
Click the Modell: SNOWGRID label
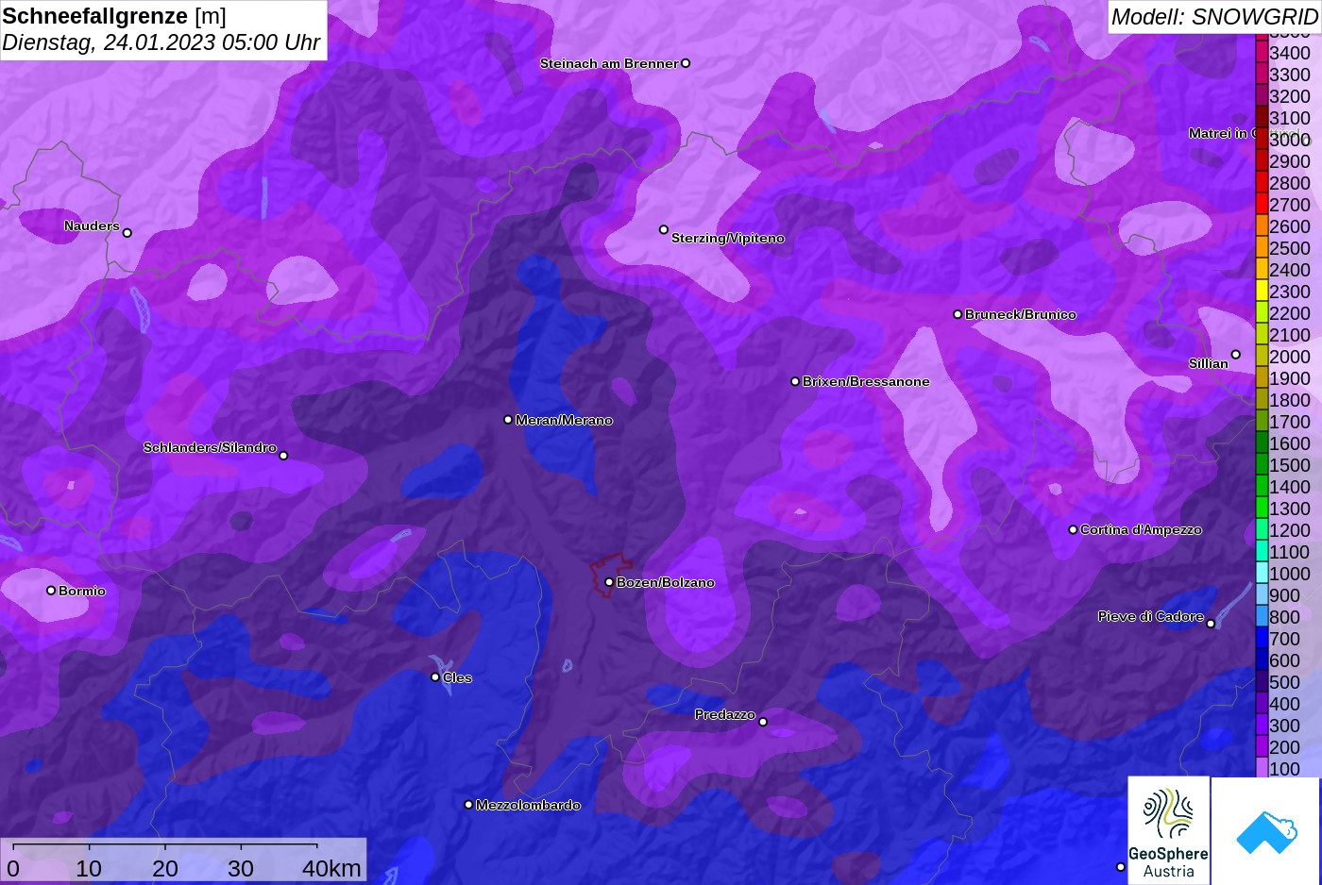pos(1214,17)
